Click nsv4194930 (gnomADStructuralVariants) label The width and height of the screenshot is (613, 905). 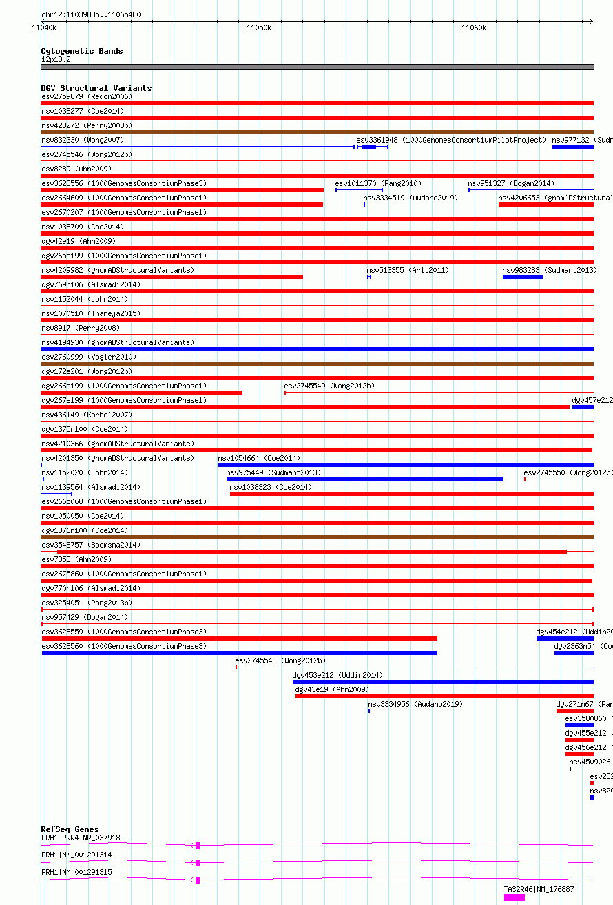118,342
